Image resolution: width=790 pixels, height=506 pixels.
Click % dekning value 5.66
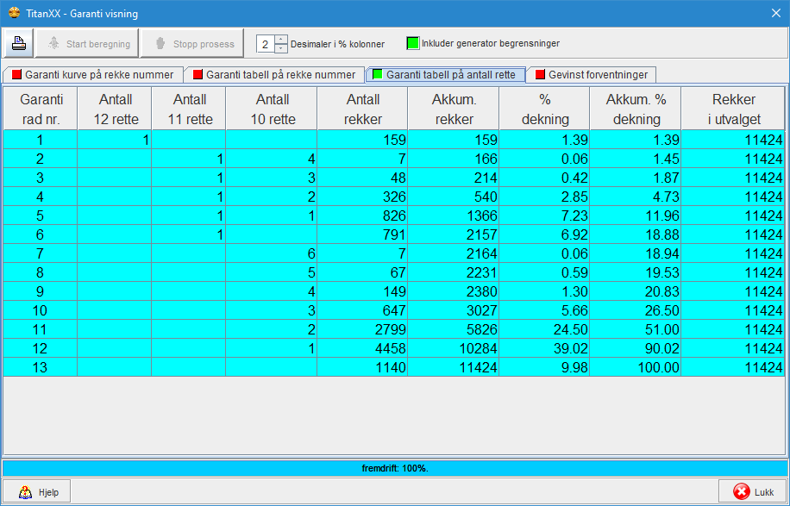coord(544,310)
